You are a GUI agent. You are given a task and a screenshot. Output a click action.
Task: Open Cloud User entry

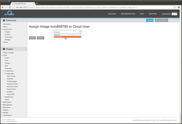coord(6,60)
